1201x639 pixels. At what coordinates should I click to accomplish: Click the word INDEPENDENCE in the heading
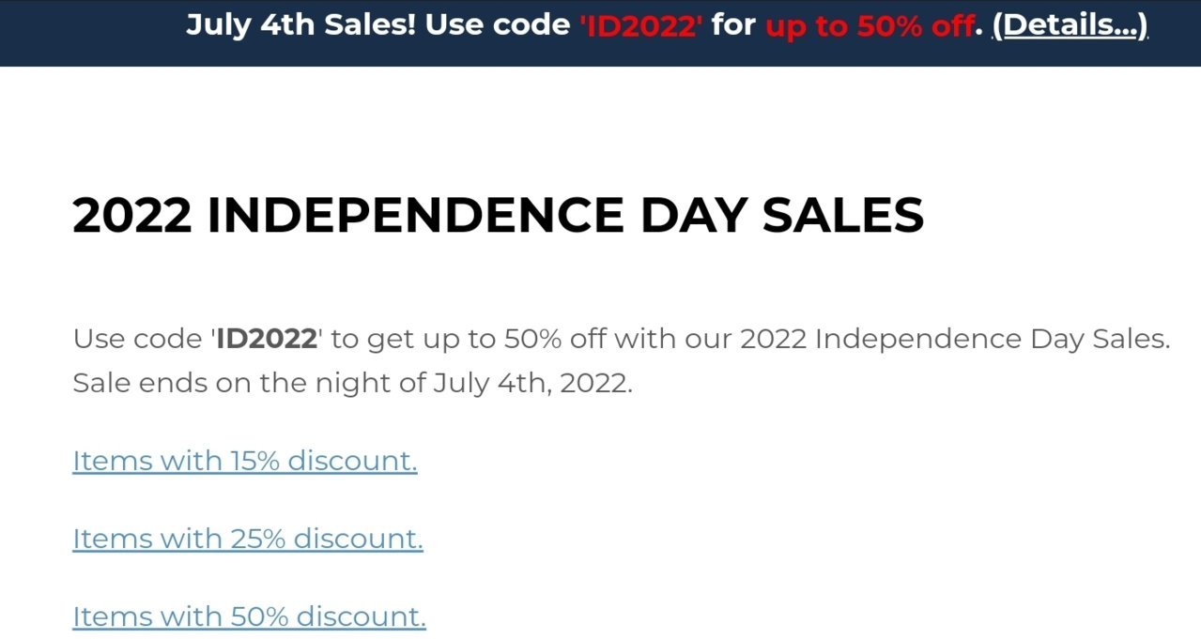coord(415,216)
